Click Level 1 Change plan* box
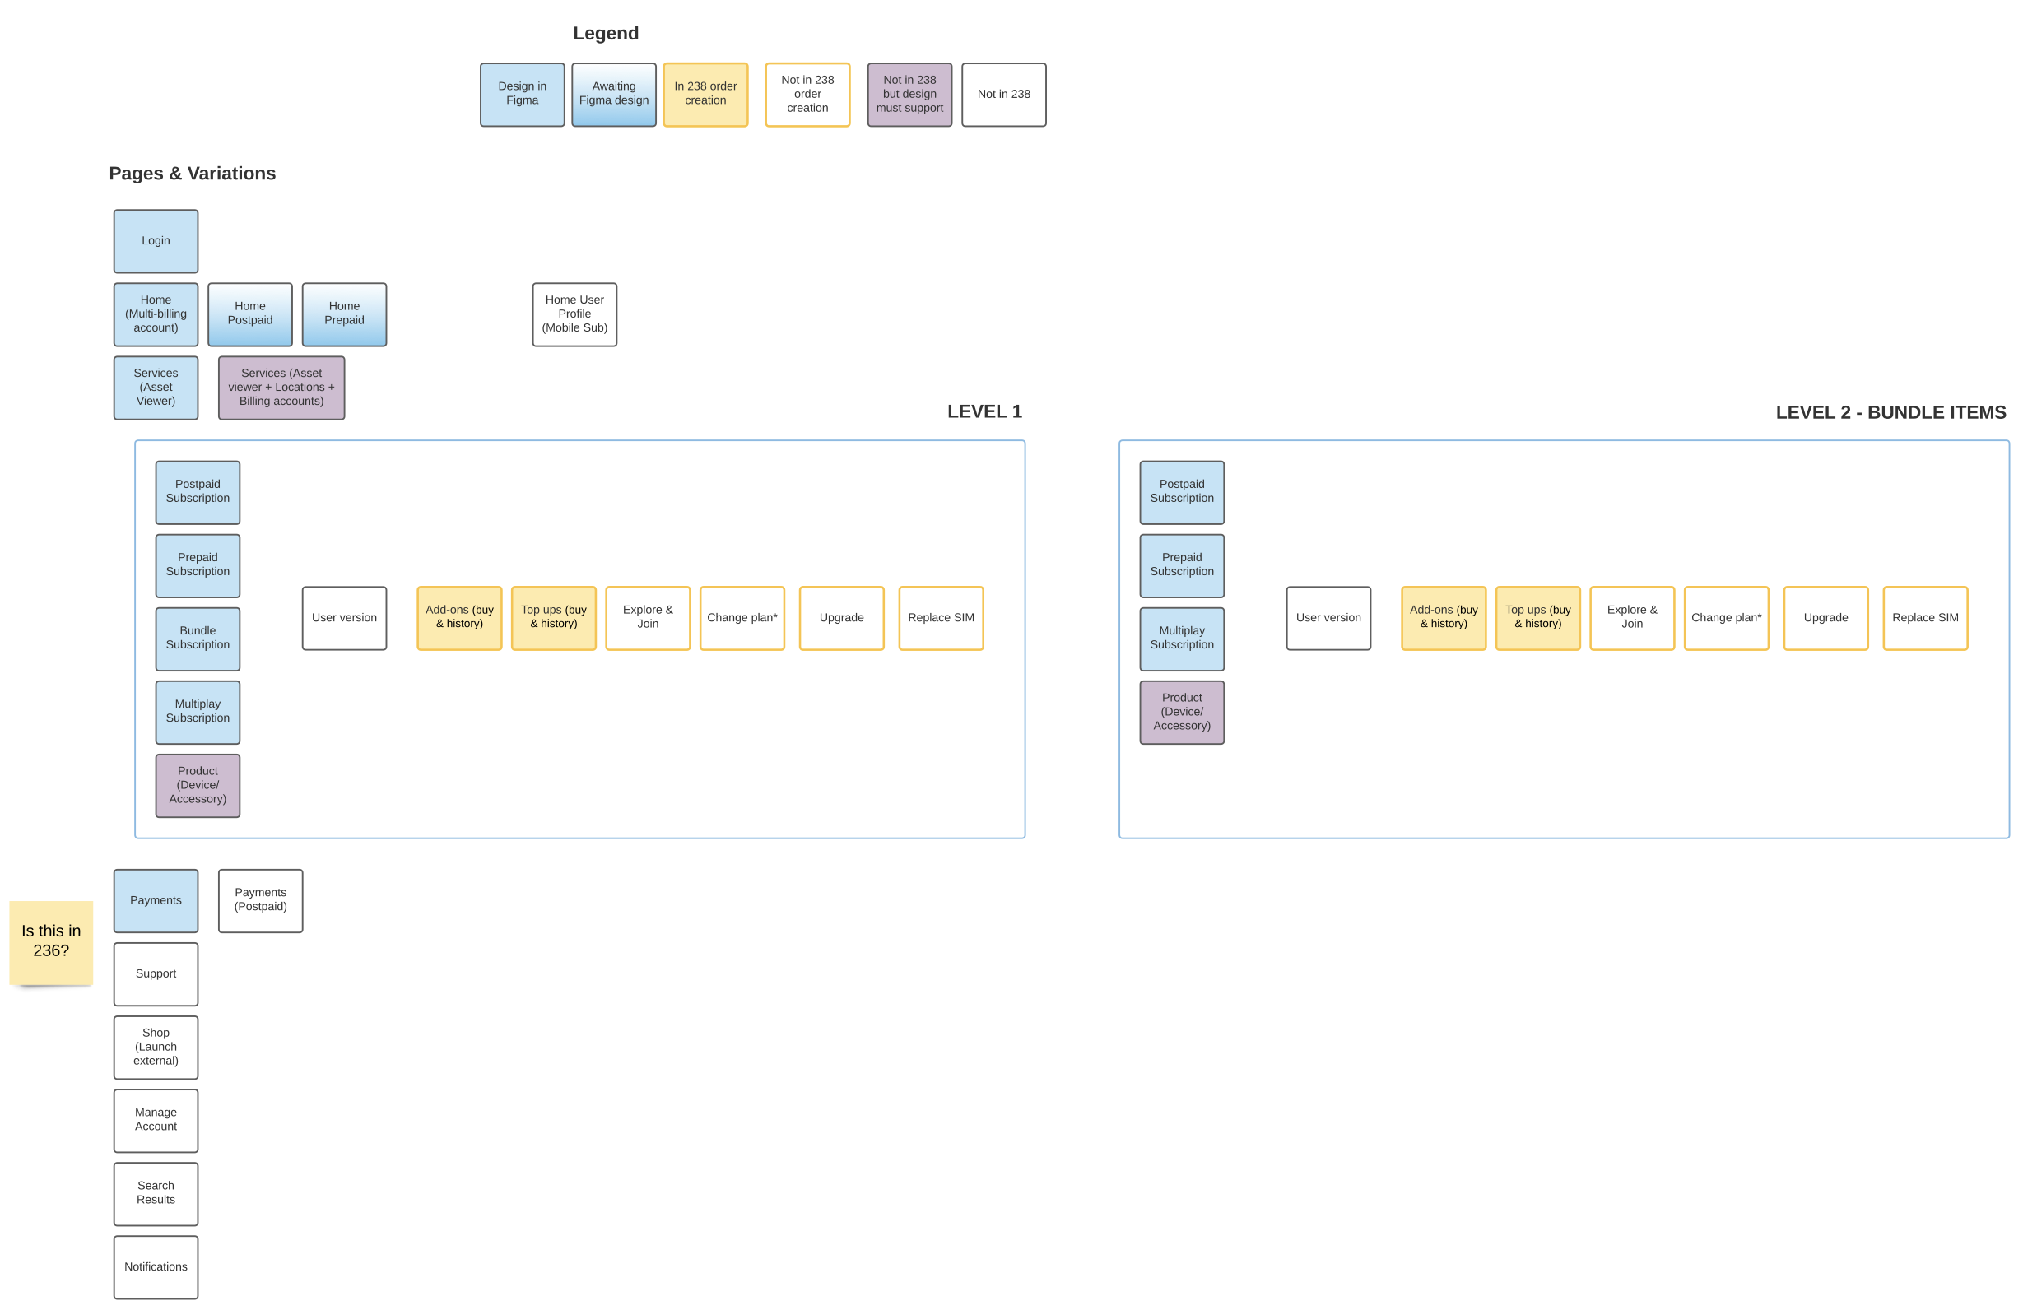This screenshot has width=2023, height=1310. click(742, 618)
